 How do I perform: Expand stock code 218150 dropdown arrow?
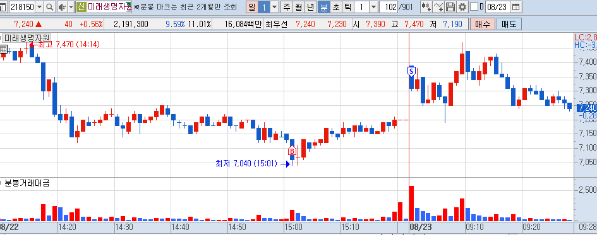[x=39, y=7]
